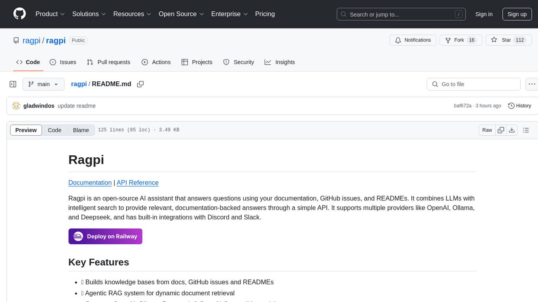Expand the Product menu

pos(50,14)
